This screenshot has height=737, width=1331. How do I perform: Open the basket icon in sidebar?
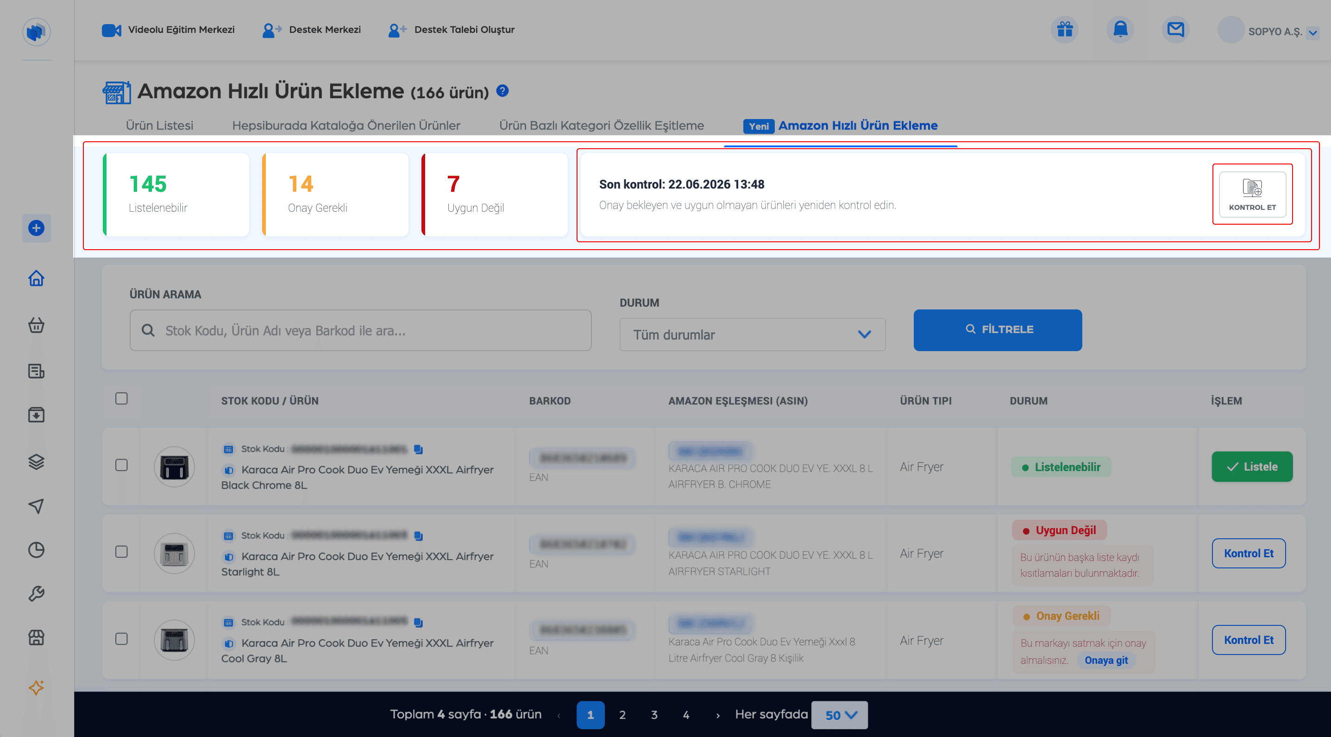click(36, 325)
